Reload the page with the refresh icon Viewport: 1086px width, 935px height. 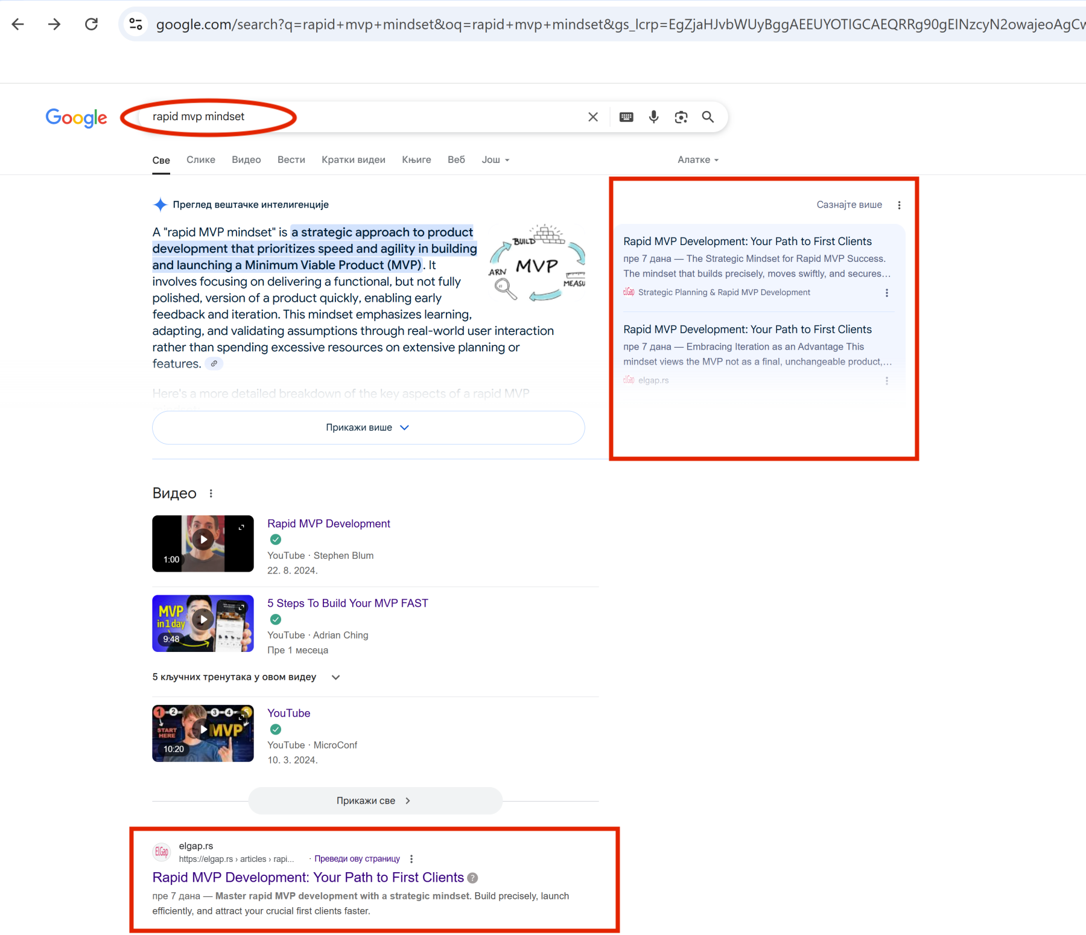[92, 24]
